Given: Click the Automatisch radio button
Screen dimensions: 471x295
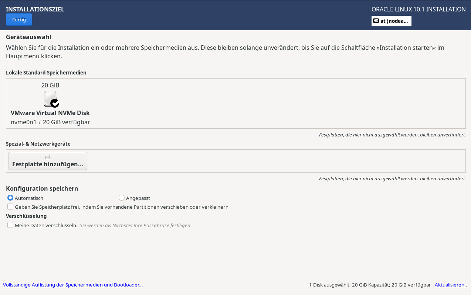Looking at the screenshot, I should (x=11, y=198).
